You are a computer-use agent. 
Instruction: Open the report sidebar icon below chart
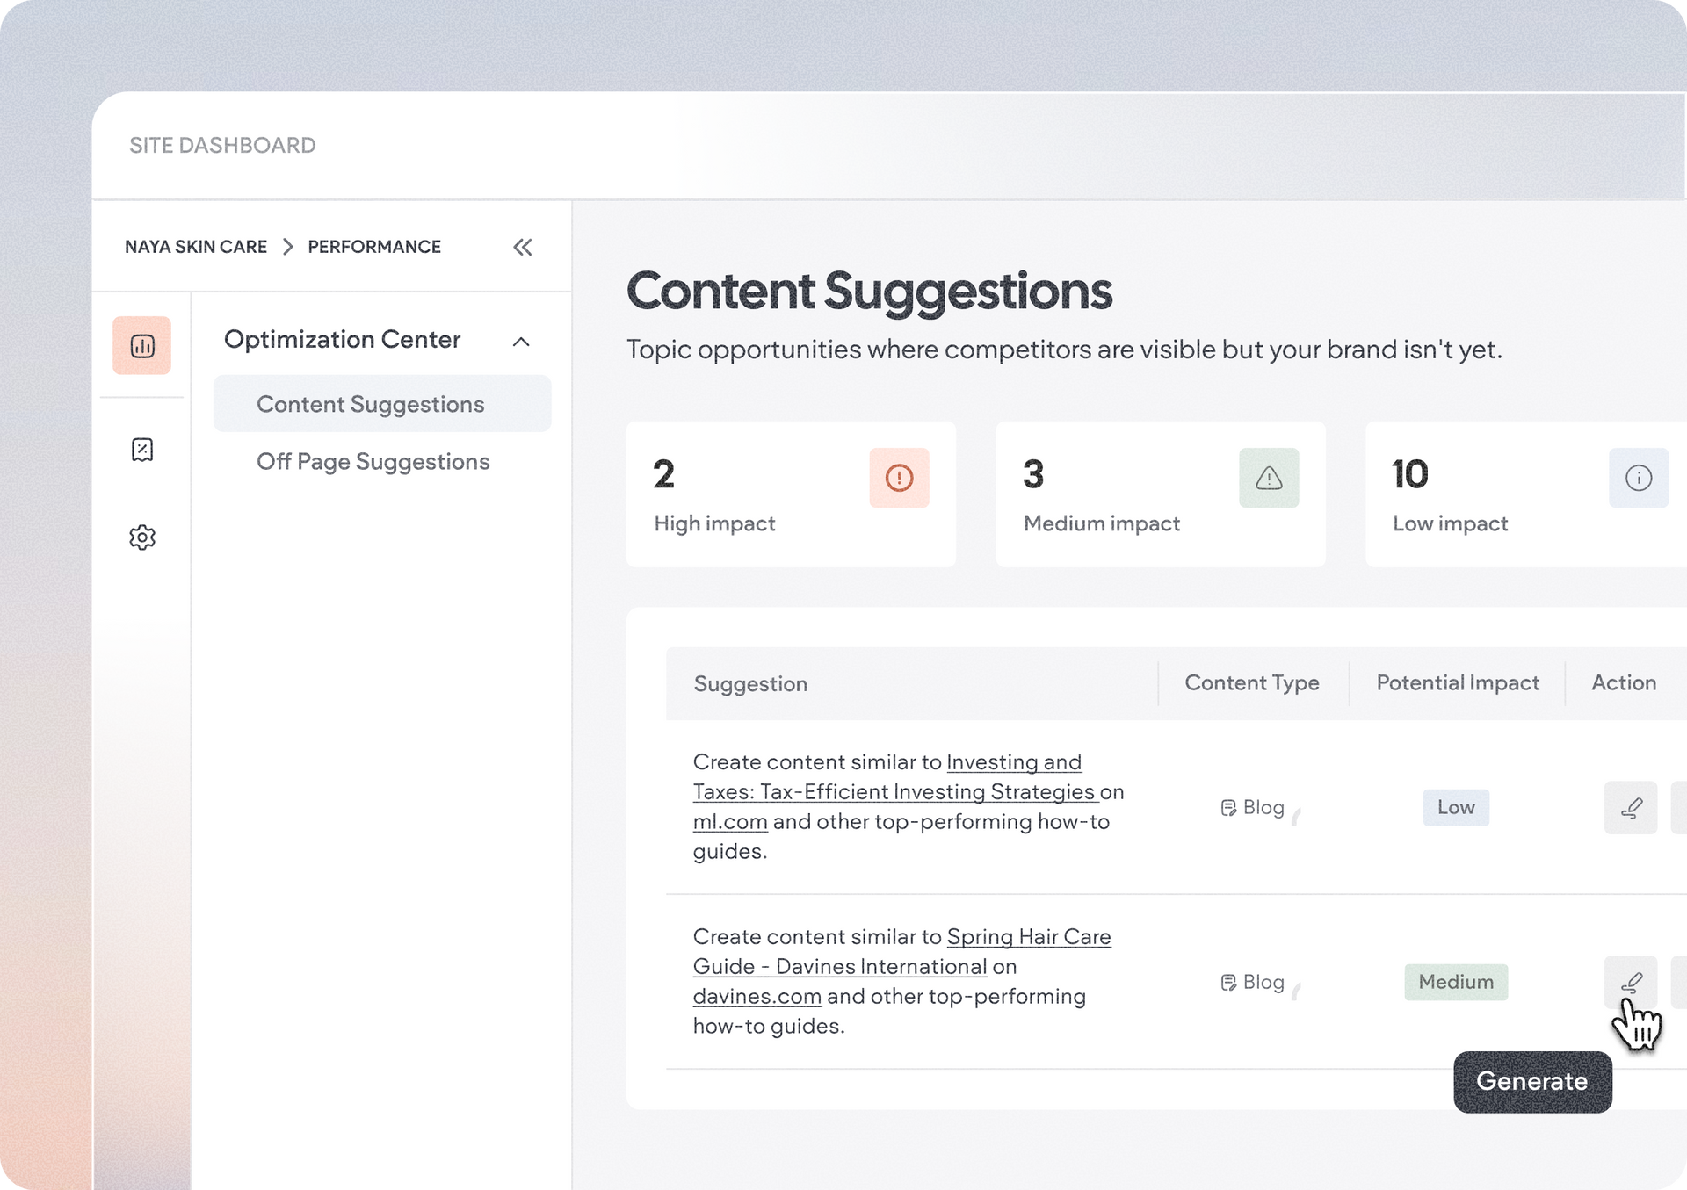pyautogui.click(x=141, y=450)
